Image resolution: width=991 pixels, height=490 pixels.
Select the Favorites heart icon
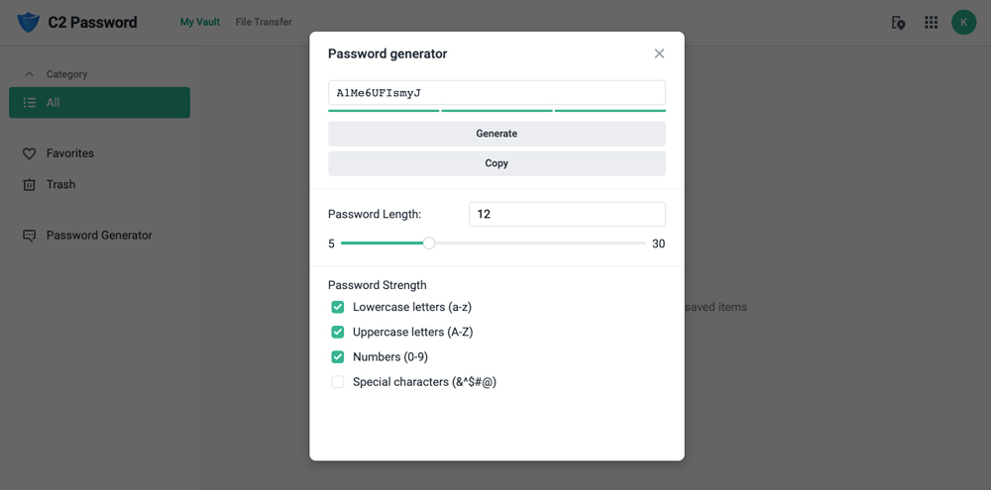(x=29, y=153)
